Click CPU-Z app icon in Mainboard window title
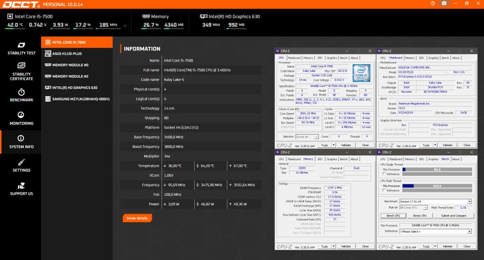This screenshot has height=260, width=484. pos(379,51)
